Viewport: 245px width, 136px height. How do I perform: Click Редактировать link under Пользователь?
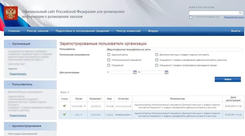(x=18, y=115)
